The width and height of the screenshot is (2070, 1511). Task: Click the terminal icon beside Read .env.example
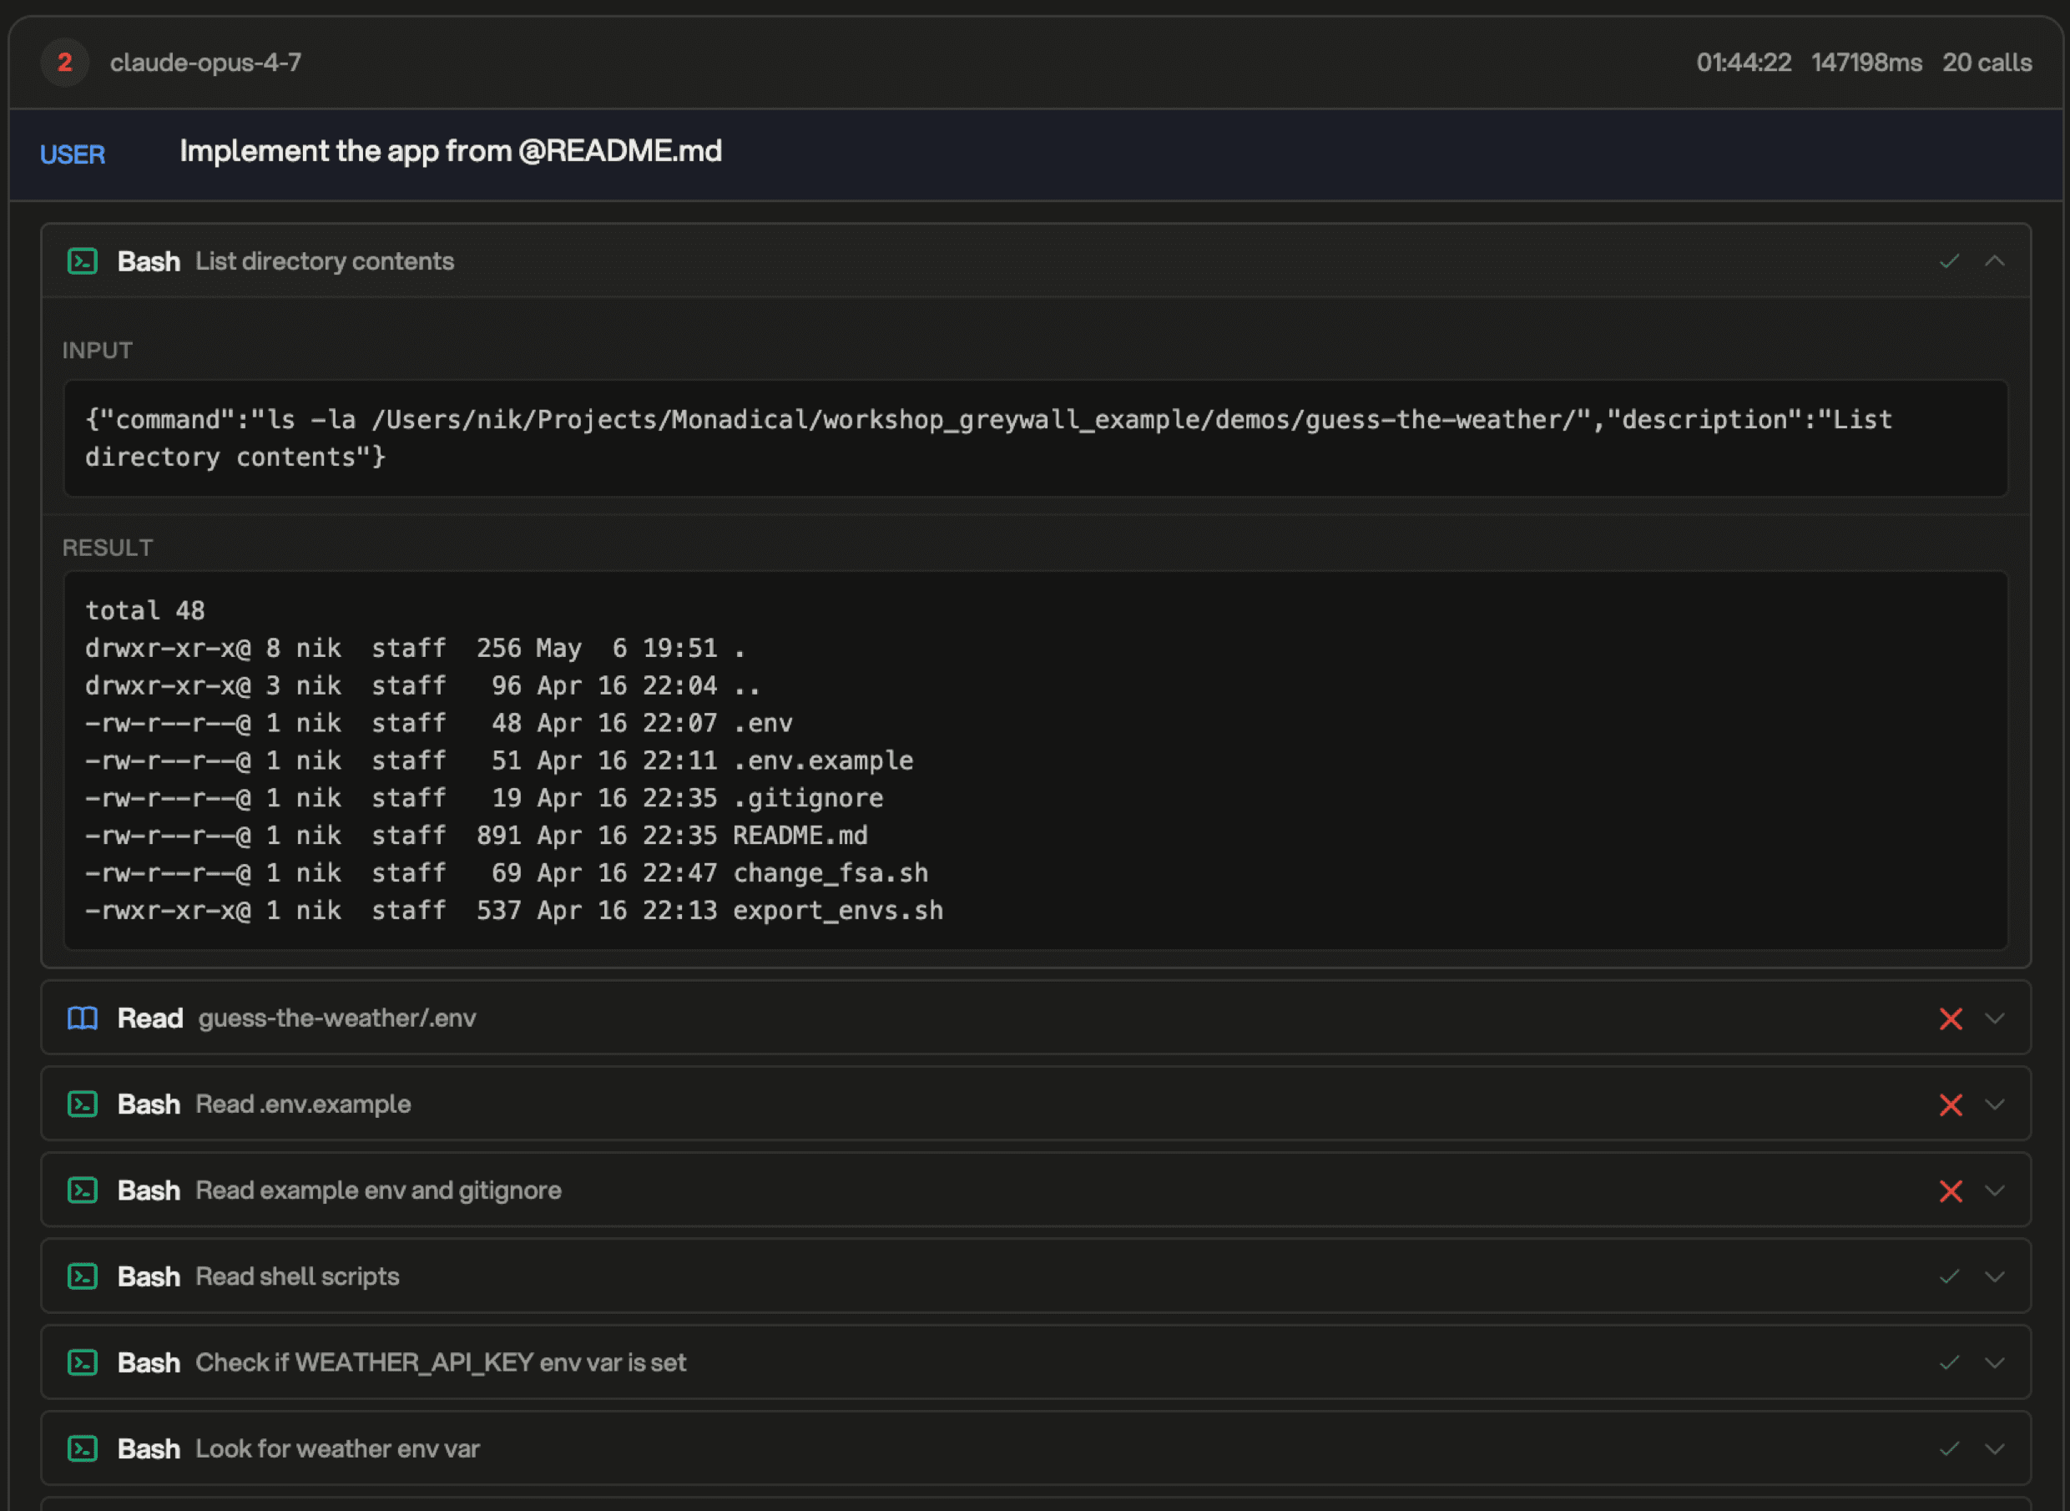(x=83, y=1104)
